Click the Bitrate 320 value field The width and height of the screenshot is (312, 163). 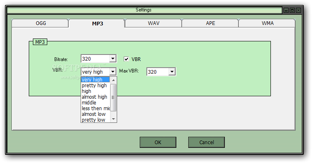[x=95, y=59]
